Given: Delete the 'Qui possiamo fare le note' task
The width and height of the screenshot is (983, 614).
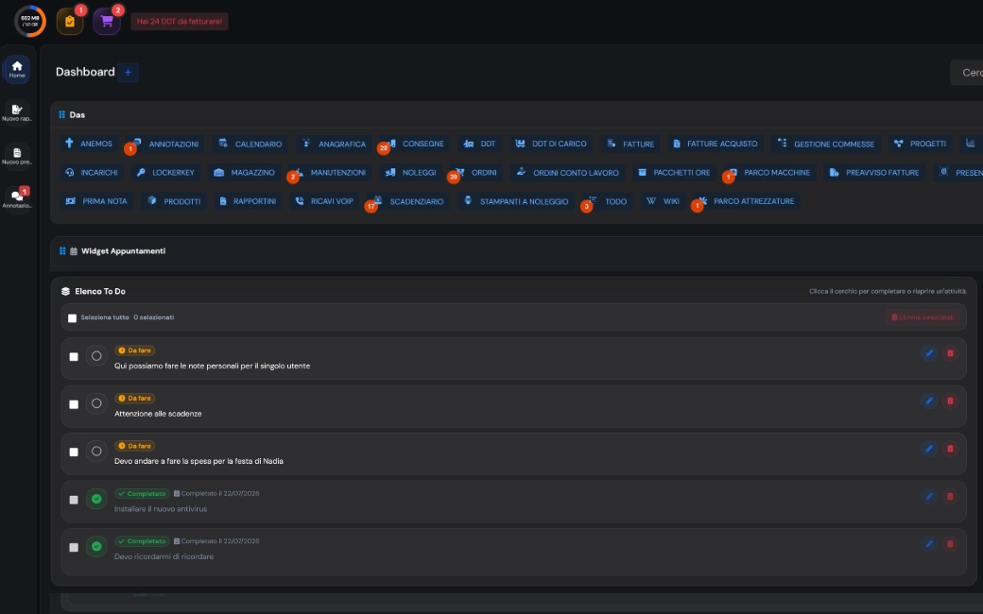Looking at the screenshot, I should coord(950,353).
